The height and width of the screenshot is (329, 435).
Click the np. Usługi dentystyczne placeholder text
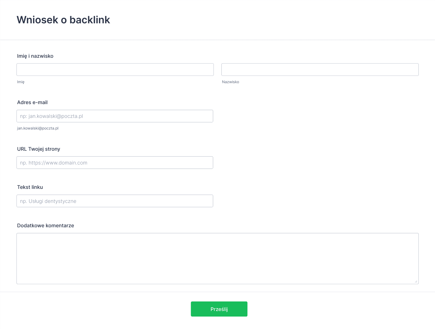click(x=48, y=201)
